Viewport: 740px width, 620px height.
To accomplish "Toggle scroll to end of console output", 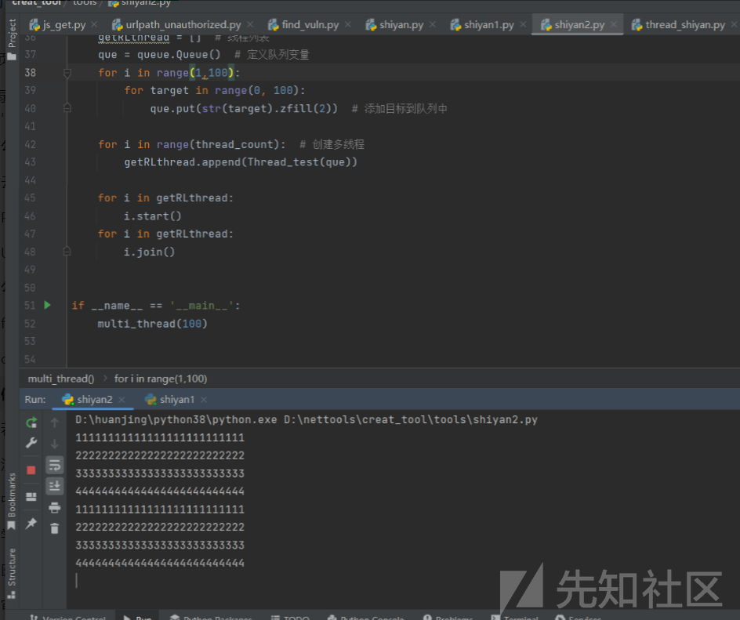I will coord(54,486).
